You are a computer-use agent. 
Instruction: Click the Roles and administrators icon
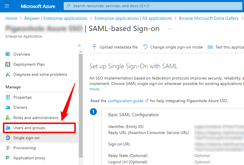point(8,118)
